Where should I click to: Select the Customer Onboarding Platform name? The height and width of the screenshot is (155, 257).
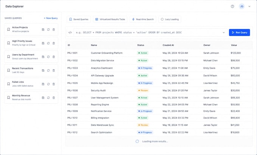click(107, 53)
